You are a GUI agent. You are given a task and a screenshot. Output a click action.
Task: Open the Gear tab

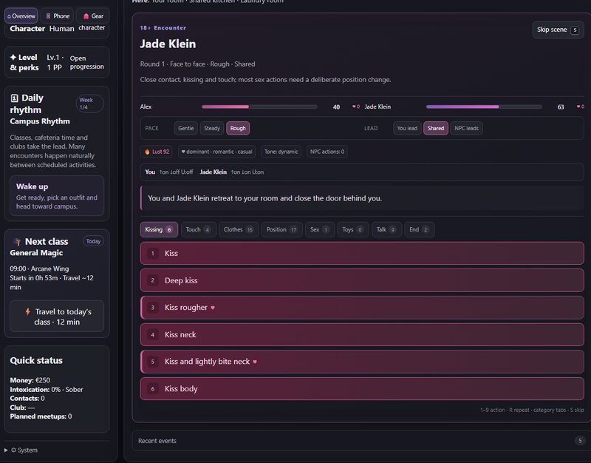(93, 16)
